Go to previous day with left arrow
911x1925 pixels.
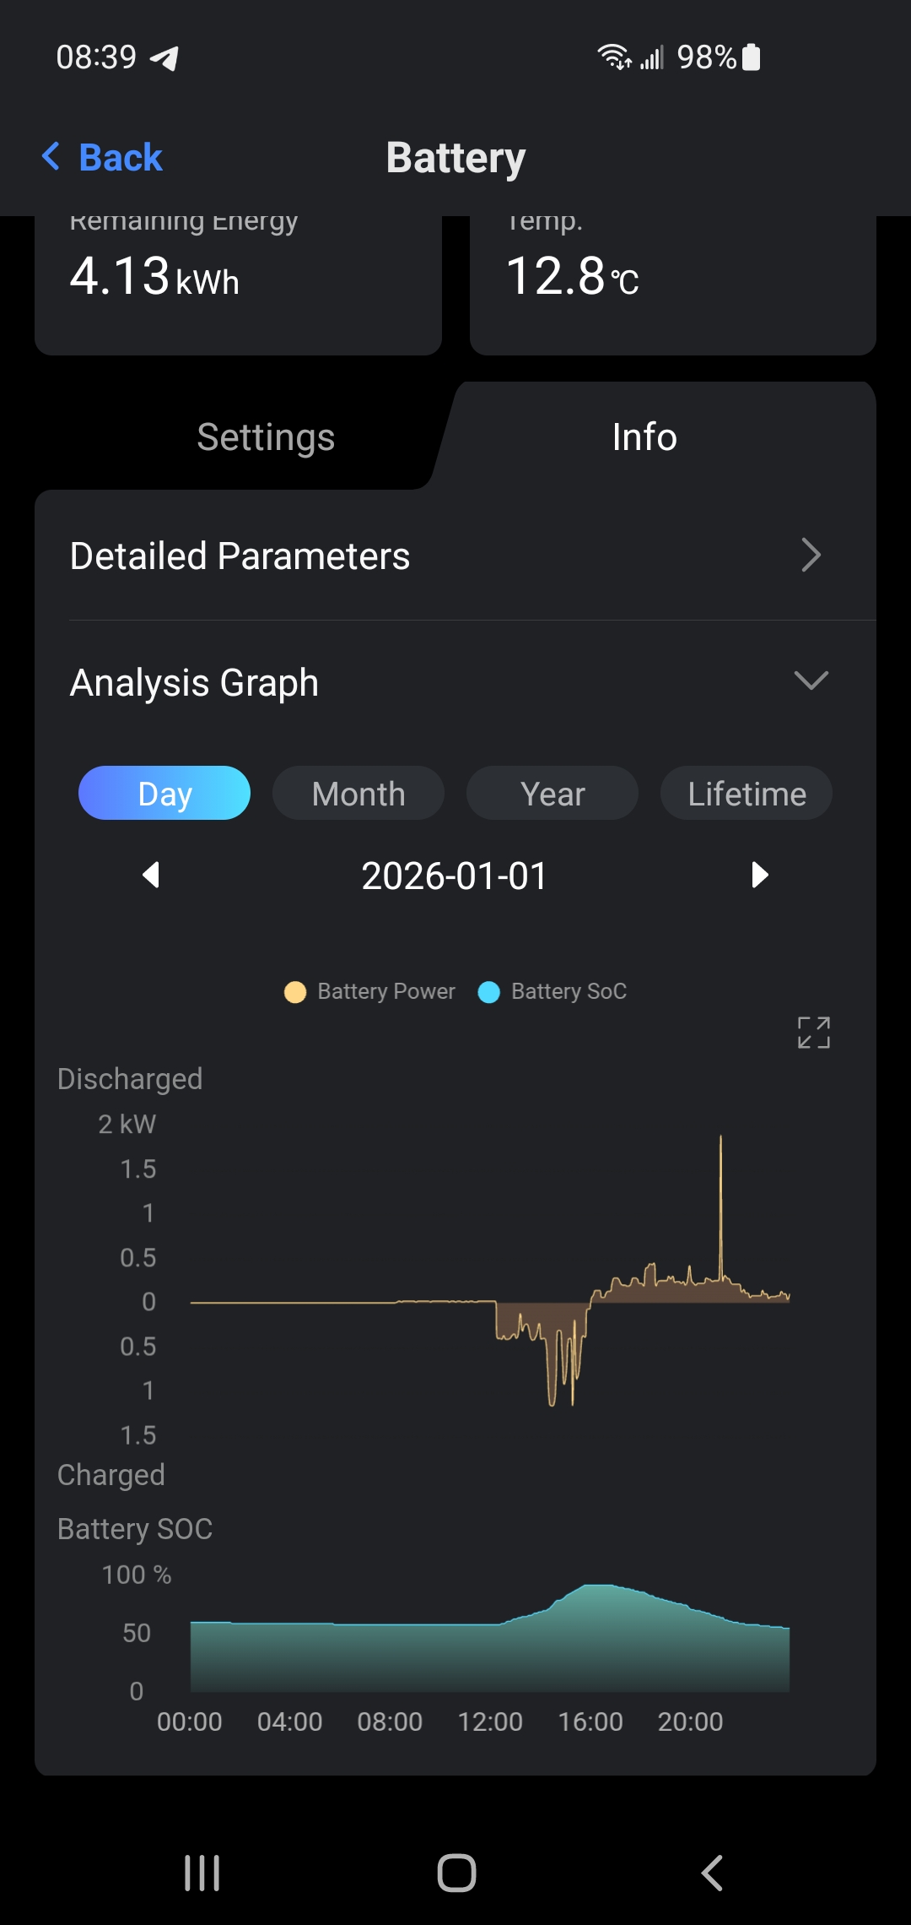coord(151,875)
